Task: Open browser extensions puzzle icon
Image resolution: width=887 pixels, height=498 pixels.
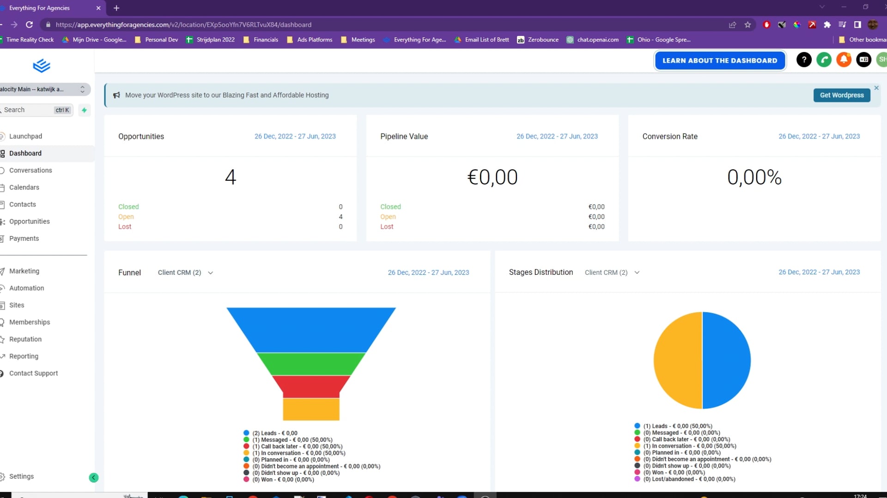Action: coord(827,25)
